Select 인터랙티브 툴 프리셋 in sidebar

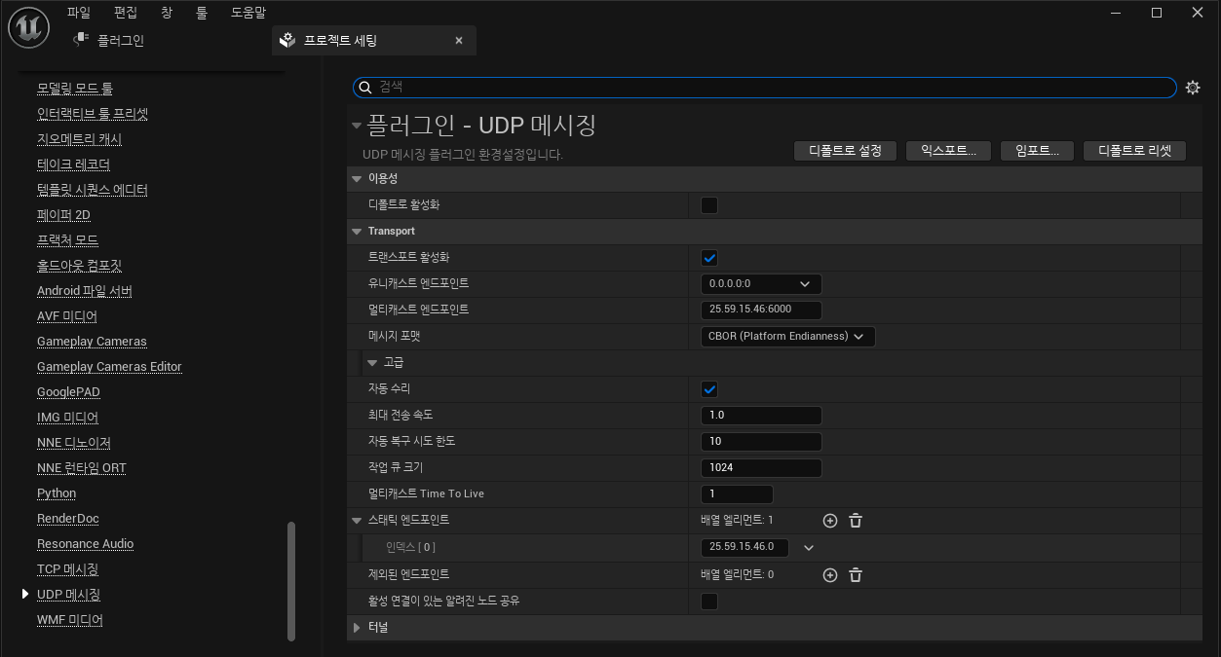(x=93, y=114)
